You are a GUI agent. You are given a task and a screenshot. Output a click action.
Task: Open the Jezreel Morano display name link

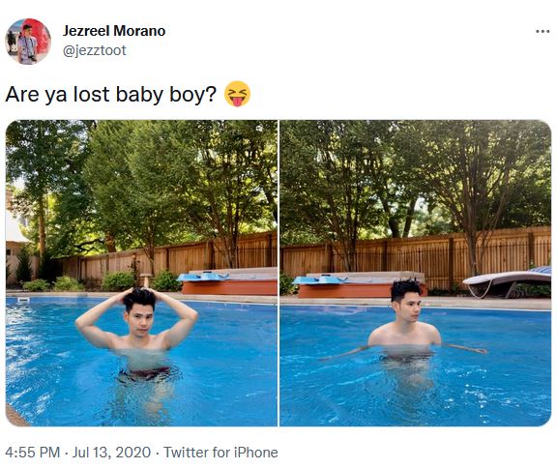tap(114, 31)
